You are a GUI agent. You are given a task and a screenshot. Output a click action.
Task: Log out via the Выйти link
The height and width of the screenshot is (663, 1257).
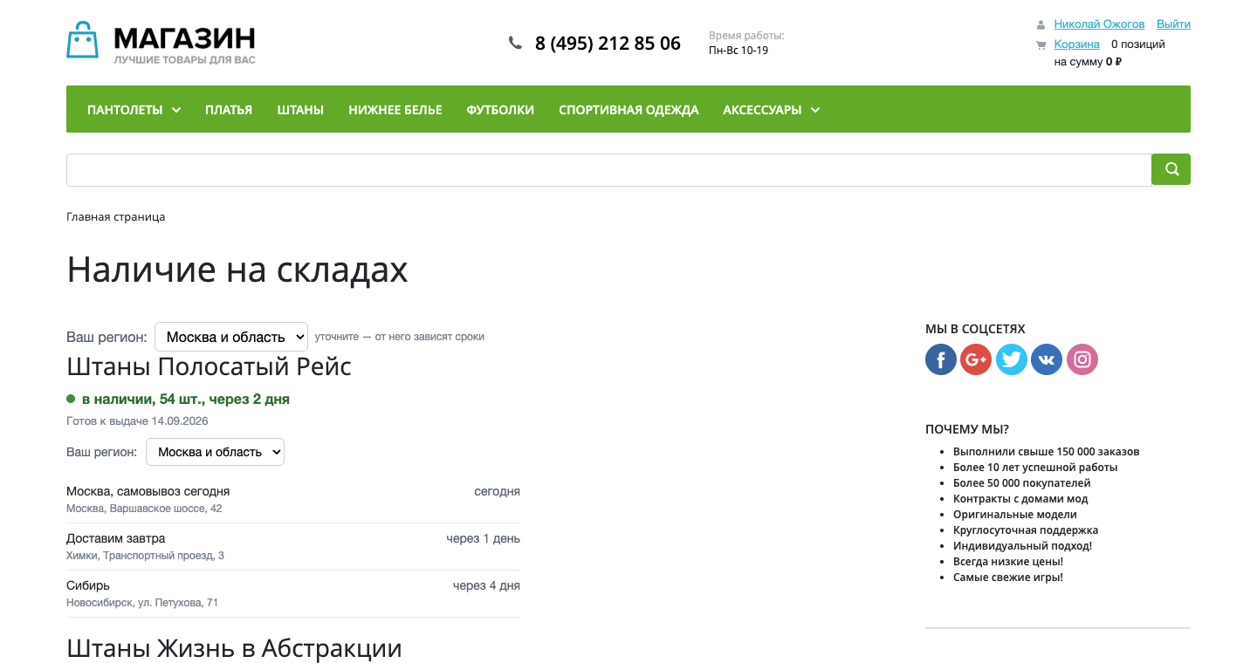click(x=1173, y=24)
